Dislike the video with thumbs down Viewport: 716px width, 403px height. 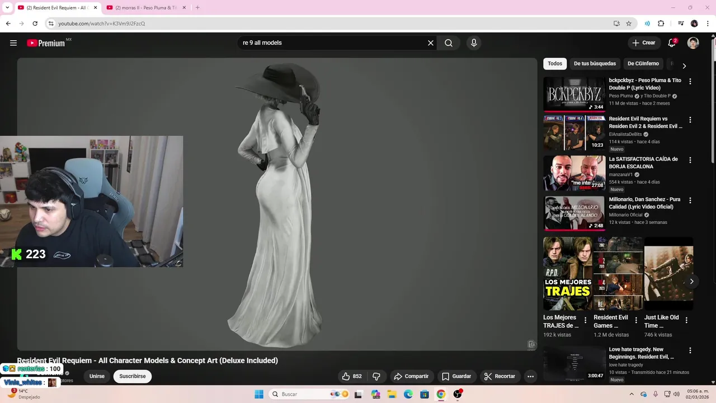(376, 376)
